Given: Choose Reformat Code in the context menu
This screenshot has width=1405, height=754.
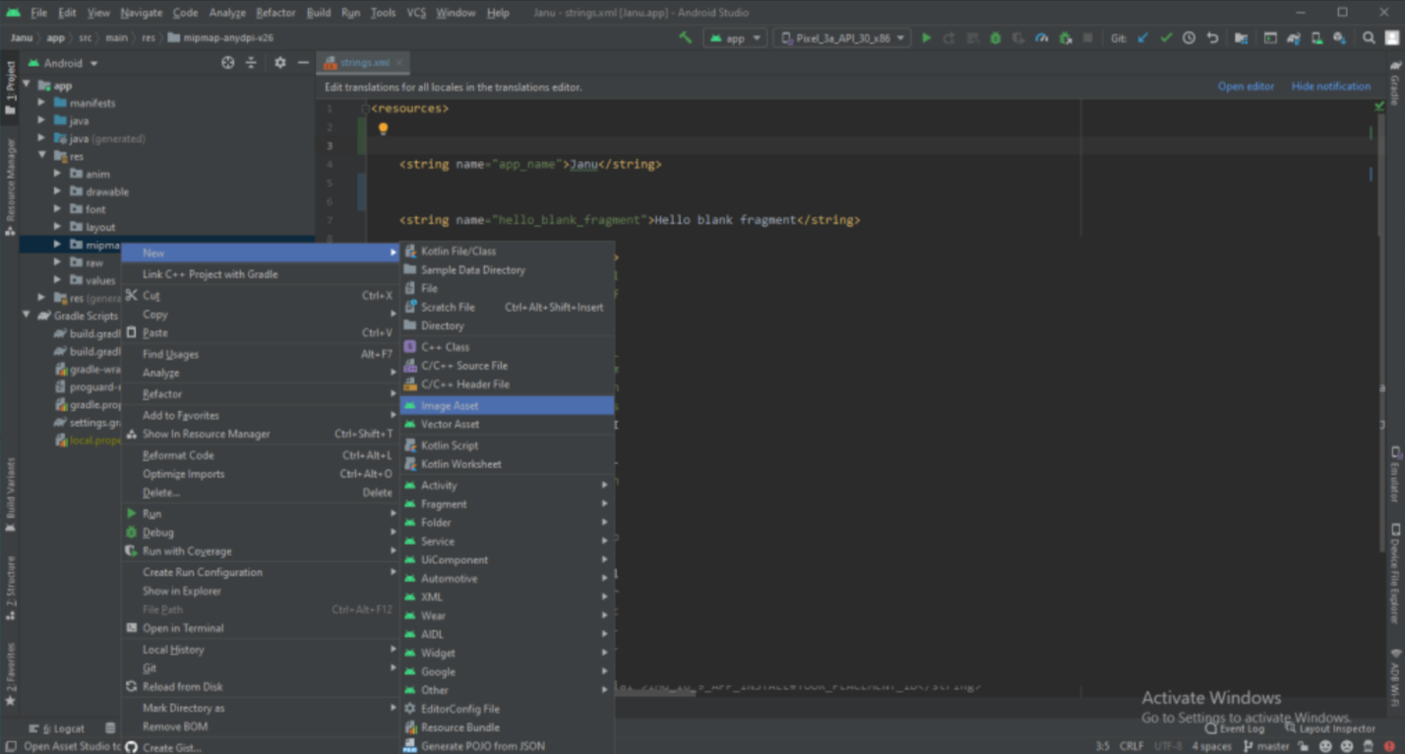Looking at the screenshot, I should [260, 455].
